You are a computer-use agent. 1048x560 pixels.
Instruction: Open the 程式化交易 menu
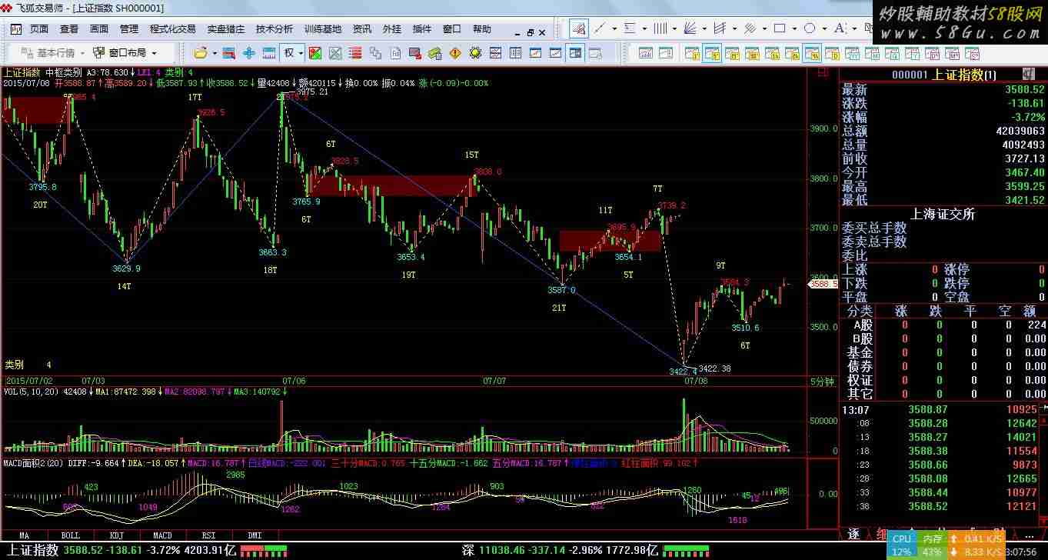tap(173, 28)
